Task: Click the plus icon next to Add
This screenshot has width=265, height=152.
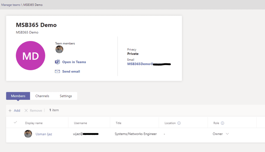Action: coord(10,111)
